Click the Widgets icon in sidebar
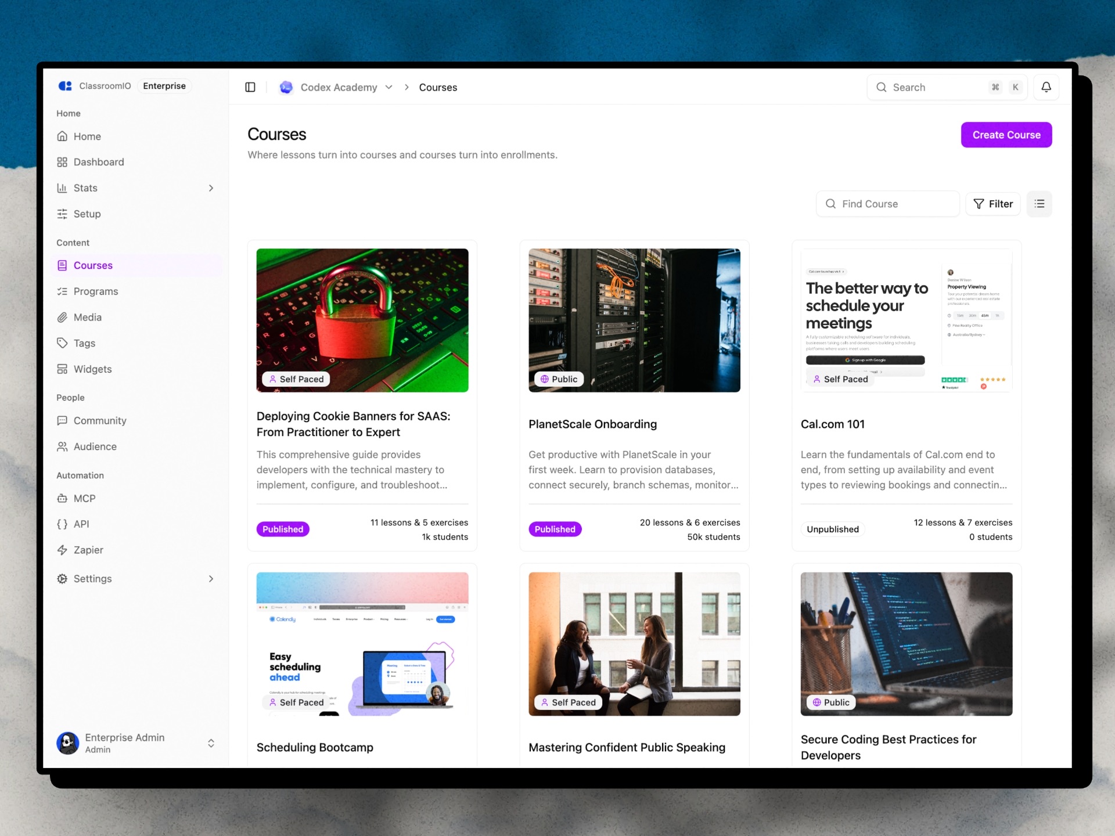This screenshot has height=836, width=1115. click(x=62, y=369)
